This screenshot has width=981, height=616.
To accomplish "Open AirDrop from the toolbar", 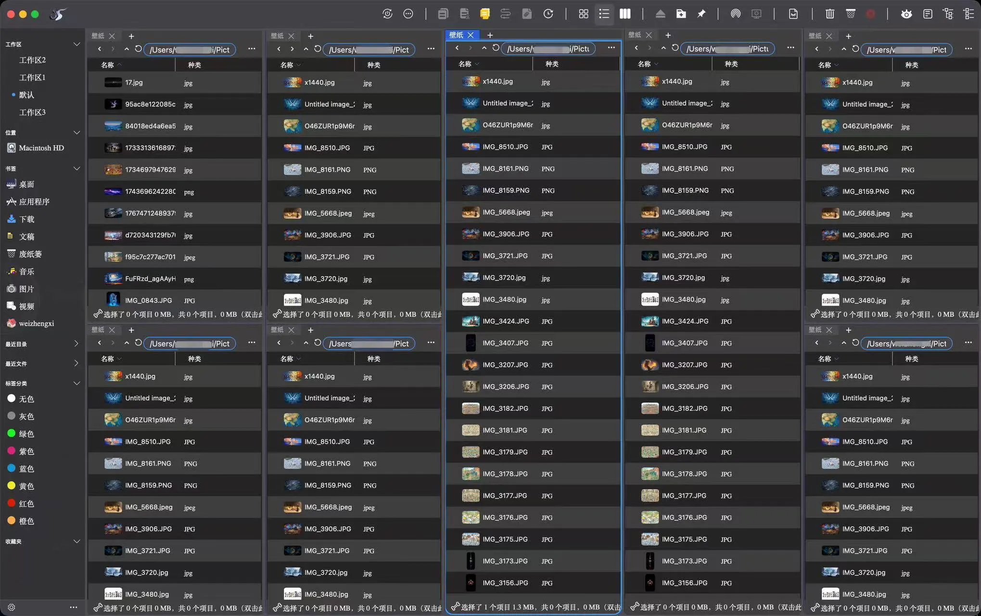I will pos(735,14).
